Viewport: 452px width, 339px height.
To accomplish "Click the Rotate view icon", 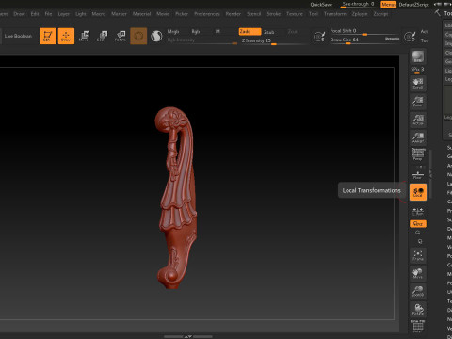I will [418, 309].
